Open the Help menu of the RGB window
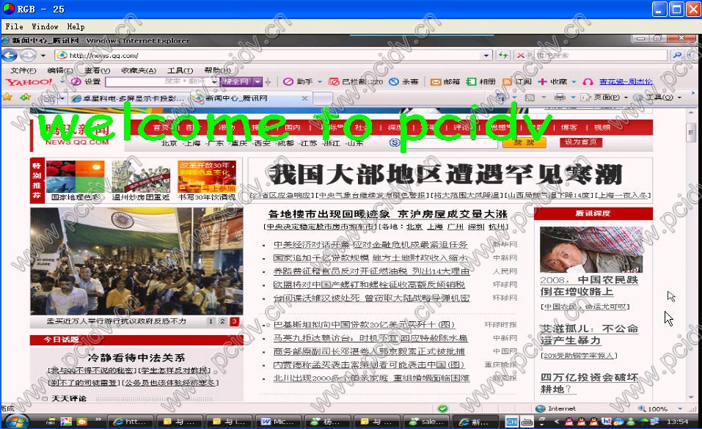Viewport: 702px width, 429px height. (76, 26)
